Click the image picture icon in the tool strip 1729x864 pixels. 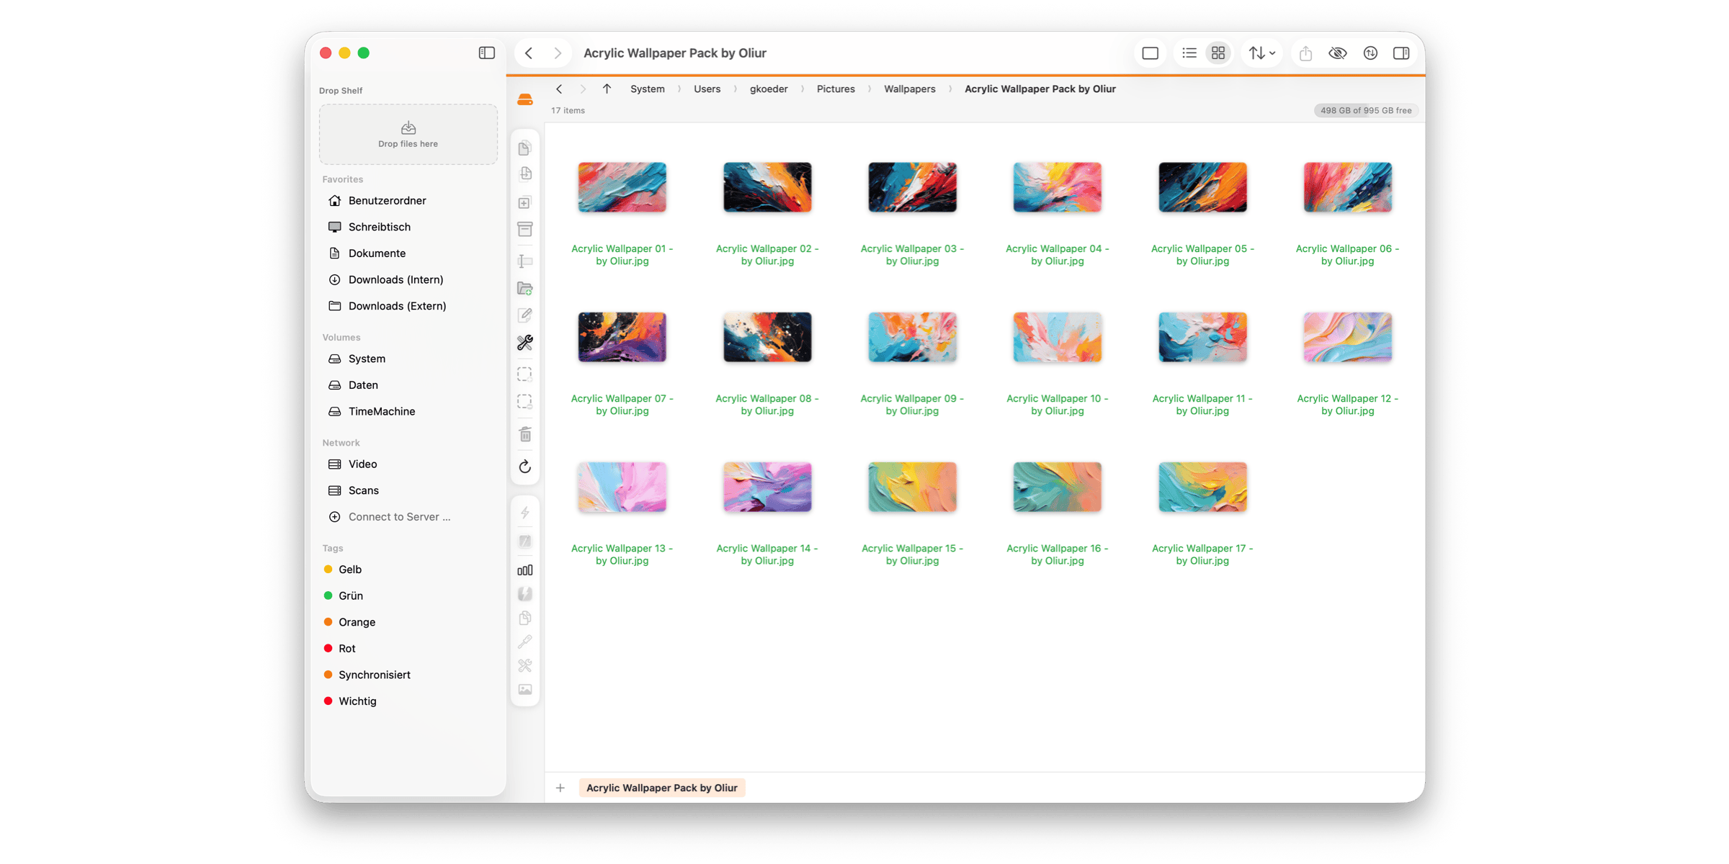click(525, 690)
